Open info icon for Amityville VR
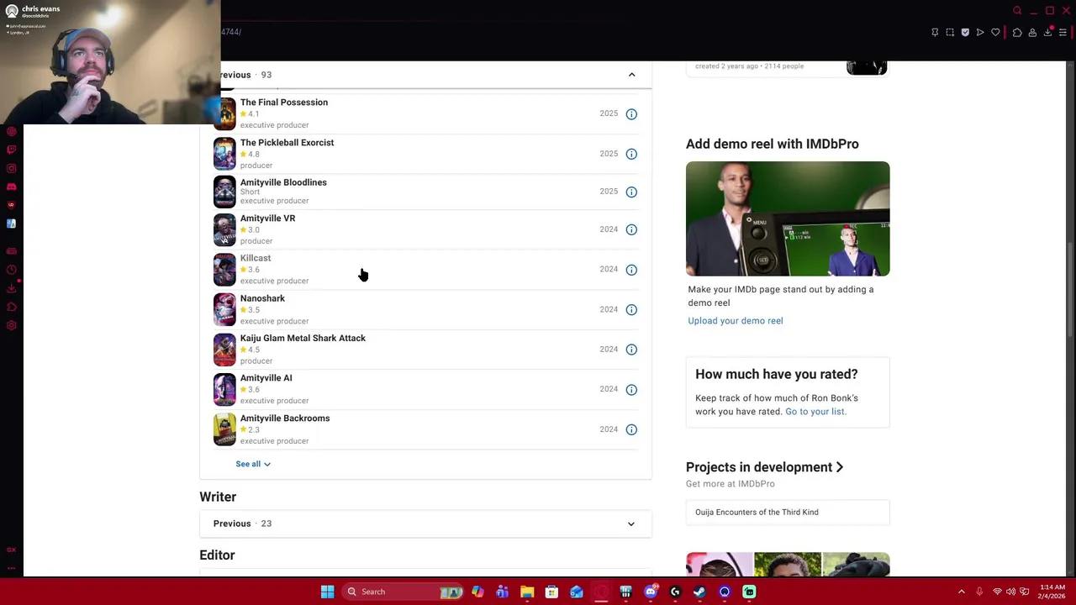Viewport: 1076px width, 605px height. (631, 230)
